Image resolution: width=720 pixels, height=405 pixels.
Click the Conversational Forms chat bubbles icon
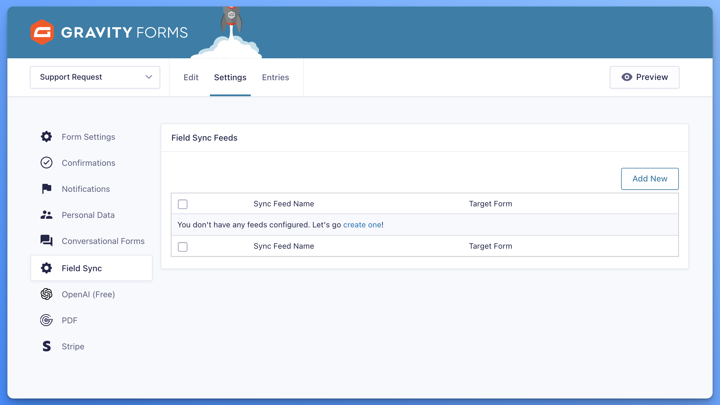point(46,241)
